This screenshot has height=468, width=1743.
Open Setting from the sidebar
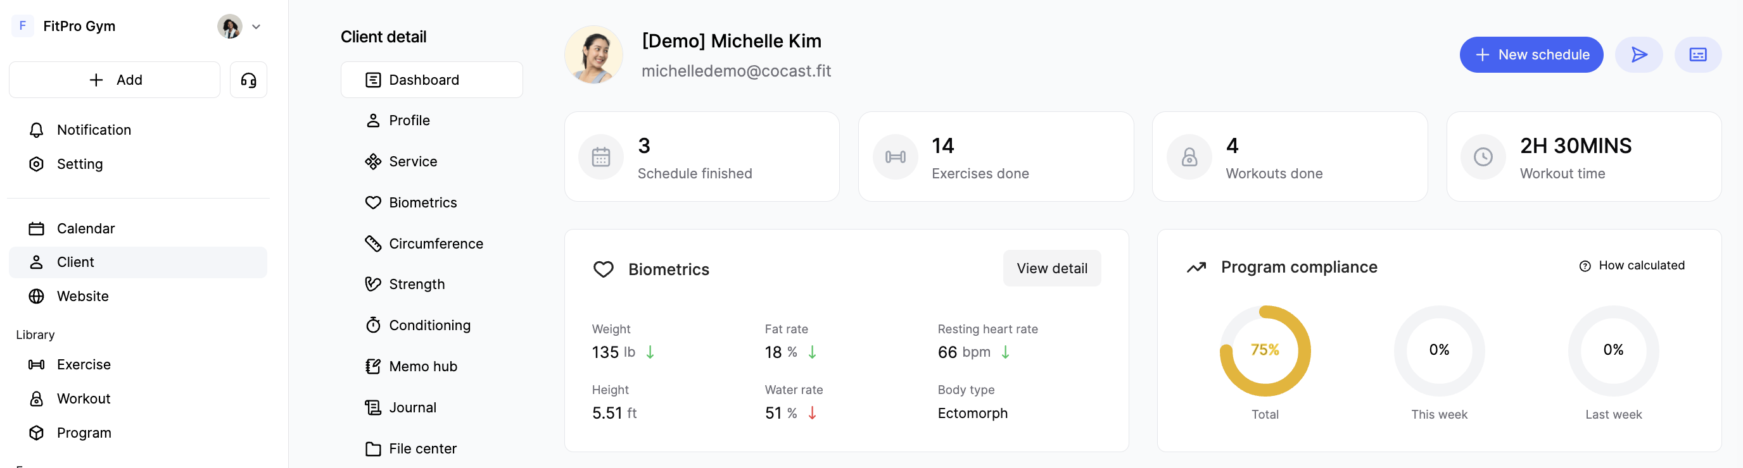click(79, 164)
